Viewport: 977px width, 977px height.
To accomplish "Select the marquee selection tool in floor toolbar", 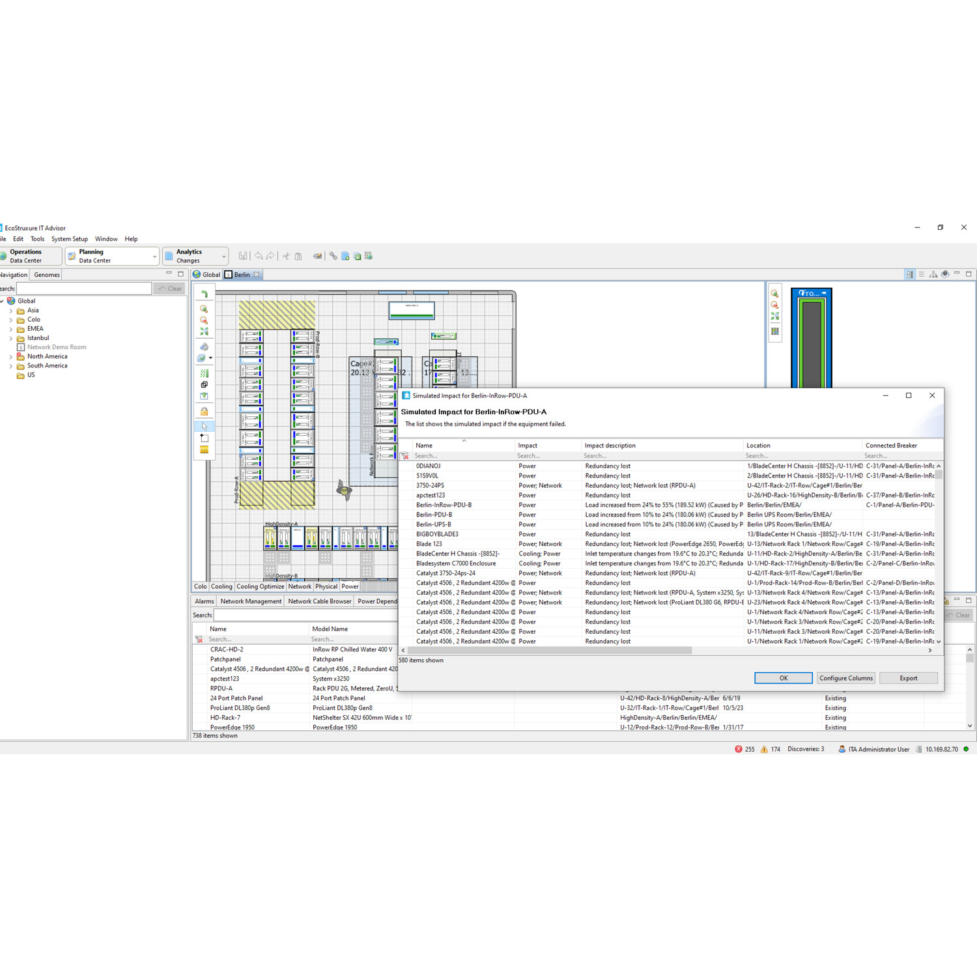I will (204, 438).
